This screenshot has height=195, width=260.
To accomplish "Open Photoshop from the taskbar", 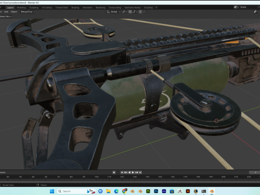I will tap(156, 191).
